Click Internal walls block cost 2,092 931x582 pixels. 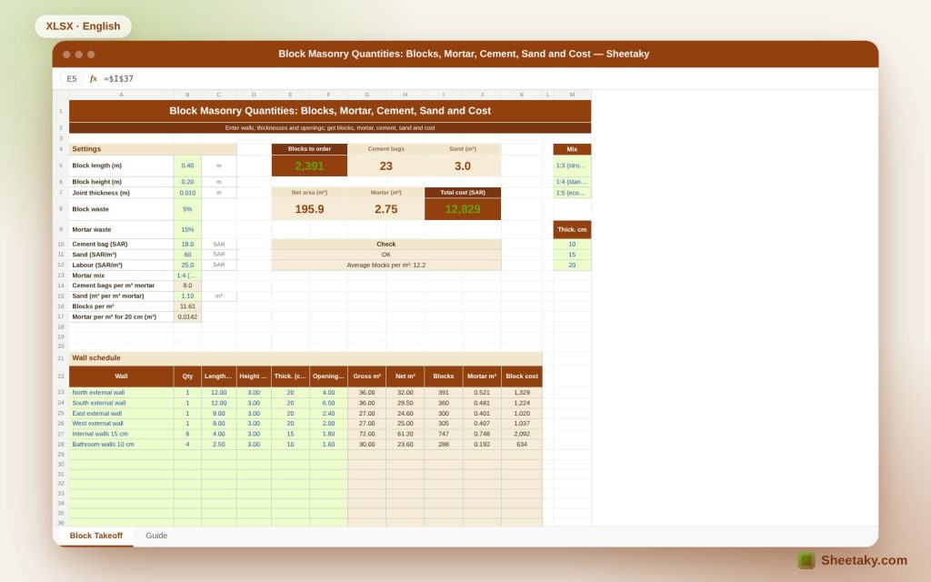tap(522, 434)
